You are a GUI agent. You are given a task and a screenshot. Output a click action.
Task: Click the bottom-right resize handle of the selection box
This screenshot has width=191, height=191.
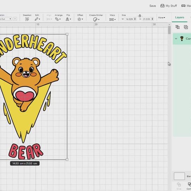point(67,159)
